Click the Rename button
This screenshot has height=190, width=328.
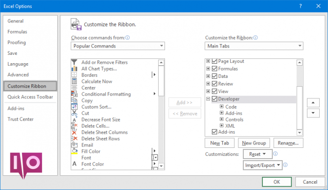pos(288,143)
